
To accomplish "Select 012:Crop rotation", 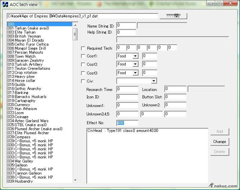I will (x=40, y=73).
